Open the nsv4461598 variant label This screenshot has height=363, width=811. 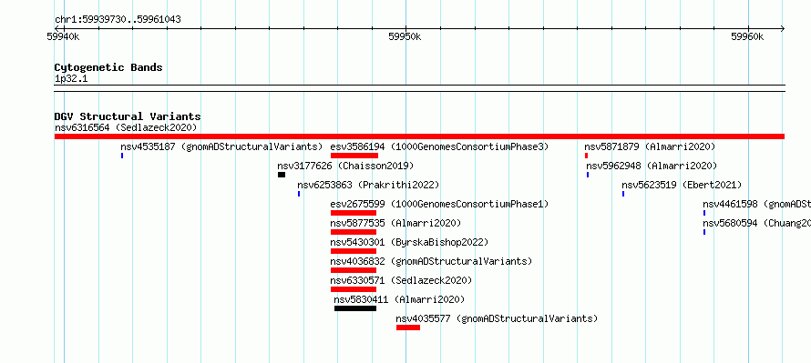point(756,204)
